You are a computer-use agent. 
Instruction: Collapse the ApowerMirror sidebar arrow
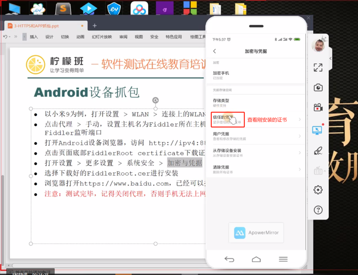point(331,58)
